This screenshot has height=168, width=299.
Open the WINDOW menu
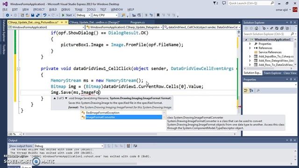tap(117, 9)
